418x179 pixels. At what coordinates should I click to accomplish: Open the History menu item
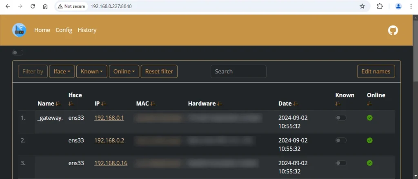pyautogui.click(x=87, y=30)
